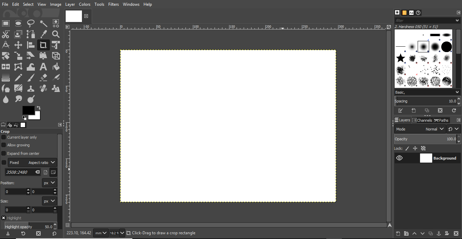Viewport: 462px width, 239px height.
Task: Select the Text tool
Action: 43,67
